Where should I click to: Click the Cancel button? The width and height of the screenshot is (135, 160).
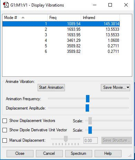click(x=49, y=153)
